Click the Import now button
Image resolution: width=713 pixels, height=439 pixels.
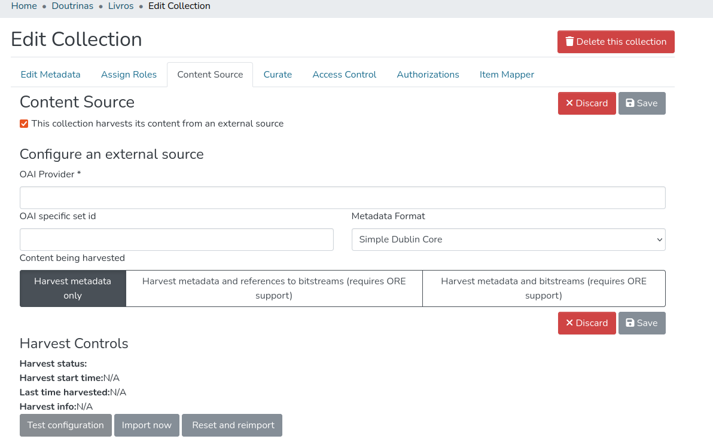point(147,425)
